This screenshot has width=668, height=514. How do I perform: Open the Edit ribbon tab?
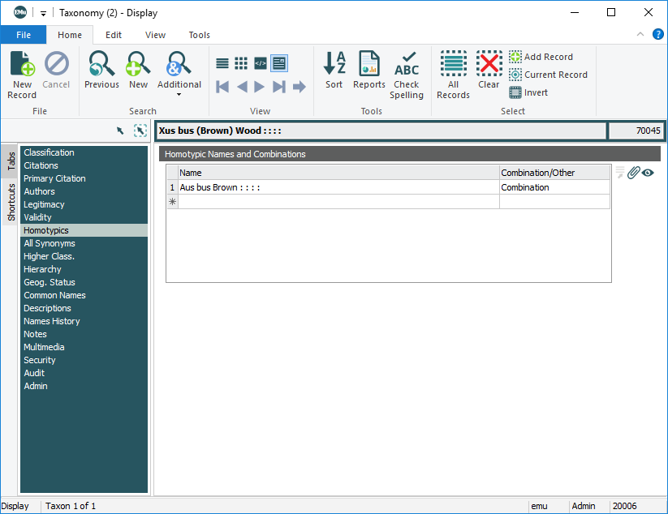[x=114, y=35]
